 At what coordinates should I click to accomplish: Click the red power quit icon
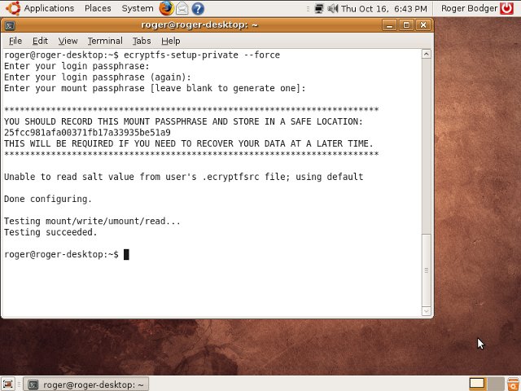506,8
